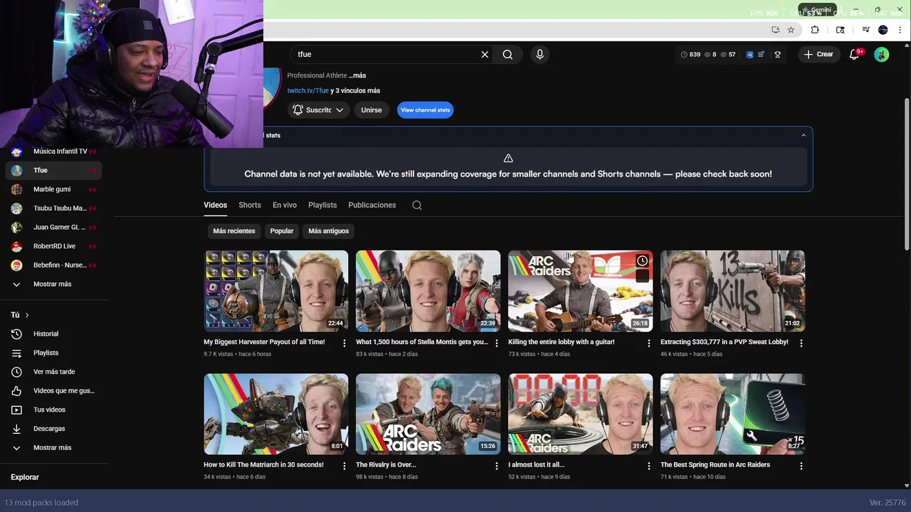Add guitar video to Watch Later clock icon

click(x=642, y=261)
